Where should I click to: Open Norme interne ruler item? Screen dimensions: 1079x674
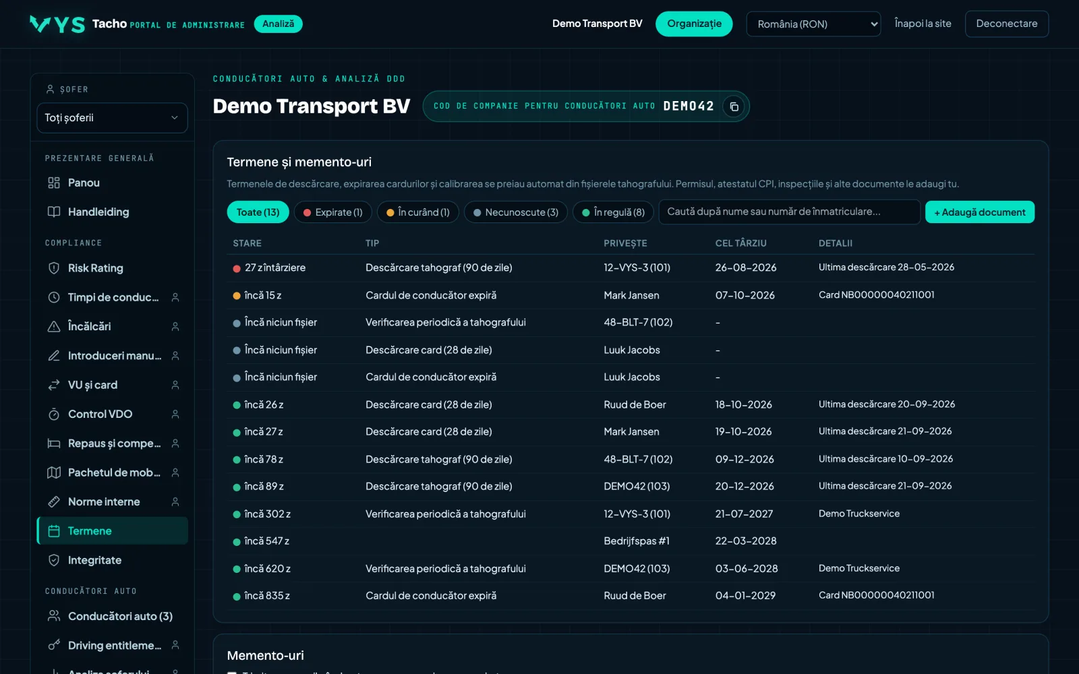click(112, 501)
